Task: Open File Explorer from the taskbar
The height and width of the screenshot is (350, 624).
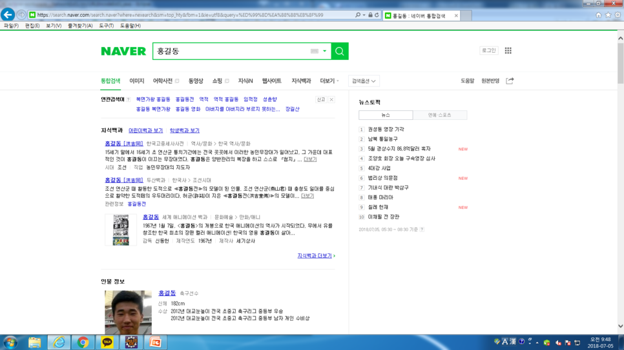Action: 35,342
